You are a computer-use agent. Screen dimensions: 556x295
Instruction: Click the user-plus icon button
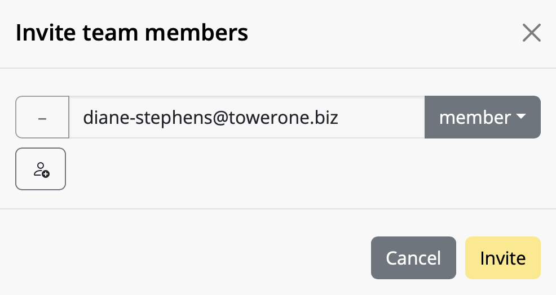pos(41,169)
